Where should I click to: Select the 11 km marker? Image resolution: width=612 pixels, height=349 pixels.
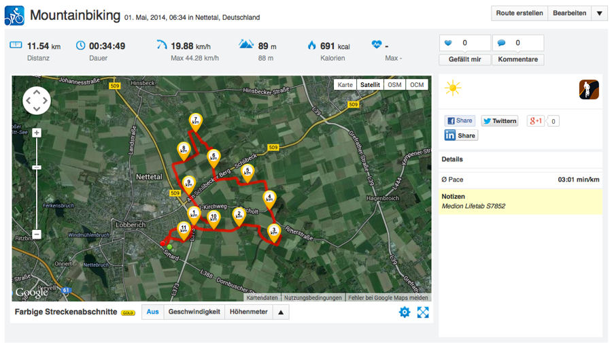tap(184, 231)
